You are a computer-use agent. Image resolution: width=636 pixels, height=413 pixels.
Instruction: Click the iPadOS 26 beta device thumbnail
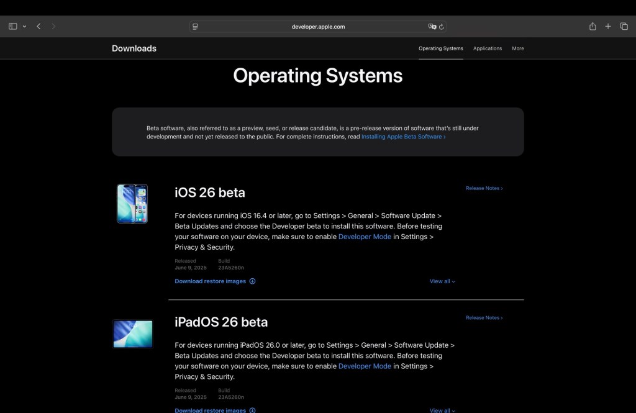[x=132, y=334]
